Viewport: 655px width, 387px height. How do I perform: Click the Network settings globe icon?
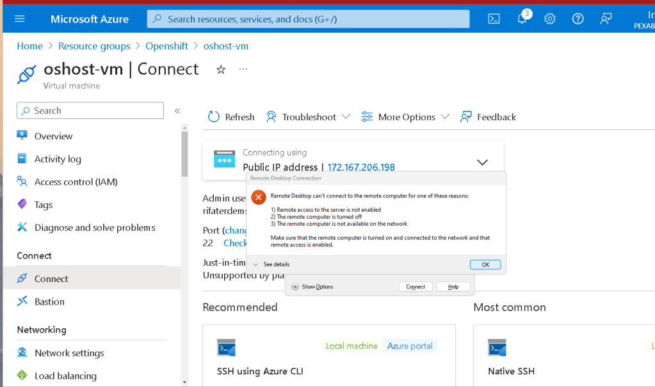coord(22,352)
